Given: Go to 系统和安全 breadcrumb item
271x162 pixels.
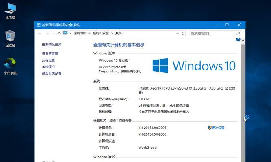Looking at the screenshot, I should [101, 33].
